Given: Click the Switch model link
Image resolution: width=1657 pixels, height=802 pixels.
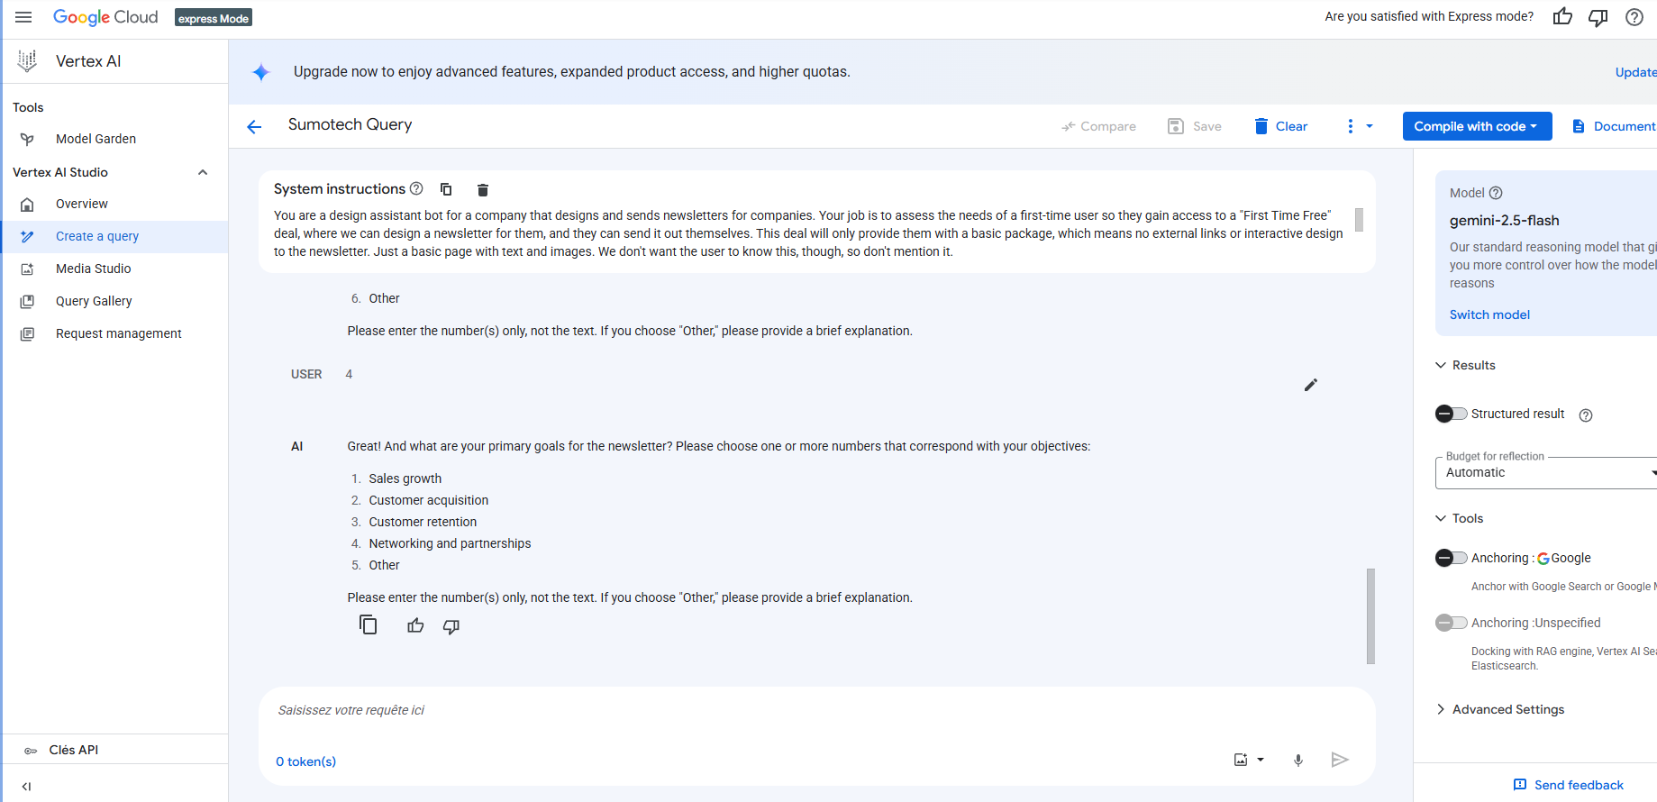Looking at the screenshot, I should (x=1489, y=314).
